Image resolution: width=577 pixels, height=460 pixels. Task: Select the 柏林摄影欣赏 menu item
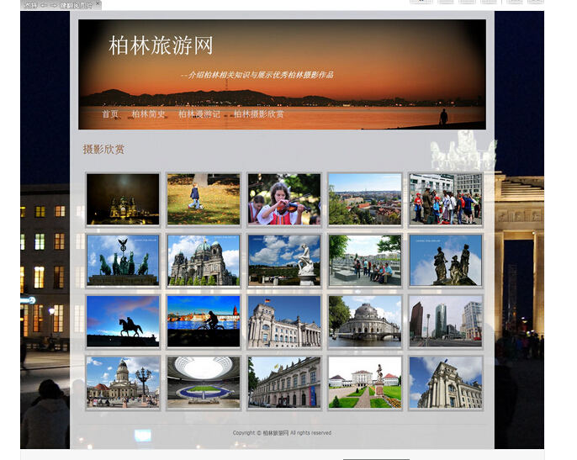258,114
